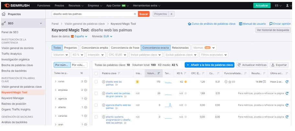Image resolution: width=295 pixels, height=131 pixels.
Task: Refresh metrics for diseño web las palmas row
Action: [x=287, y=82]
